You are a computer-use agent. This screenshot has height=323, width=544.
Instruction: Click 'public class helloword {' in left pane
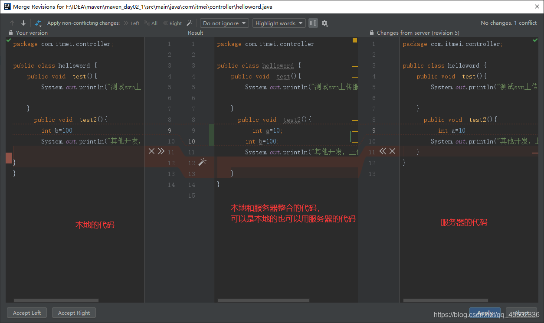pyautogui.click(x=55, y=65)
